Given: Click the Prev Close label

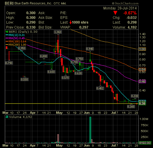Looking at the screenshot, I should click(x=15, y=27).
